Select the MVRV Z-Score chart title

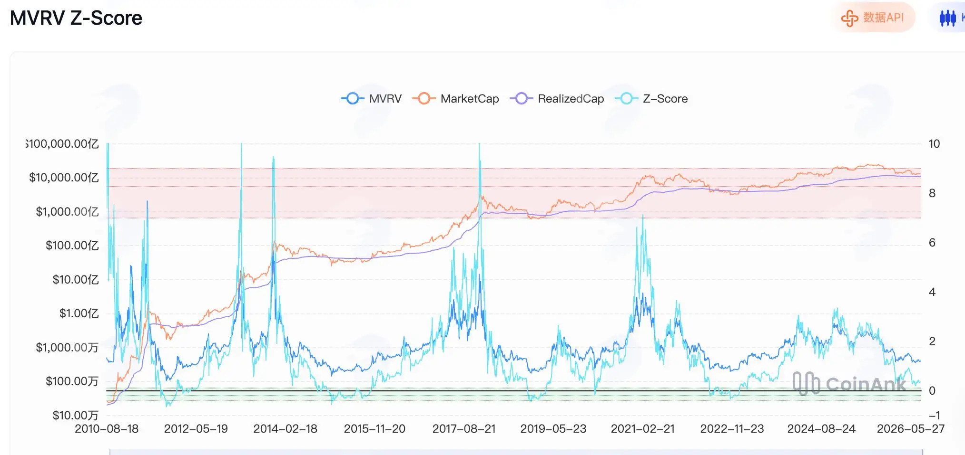pos(76,18)
